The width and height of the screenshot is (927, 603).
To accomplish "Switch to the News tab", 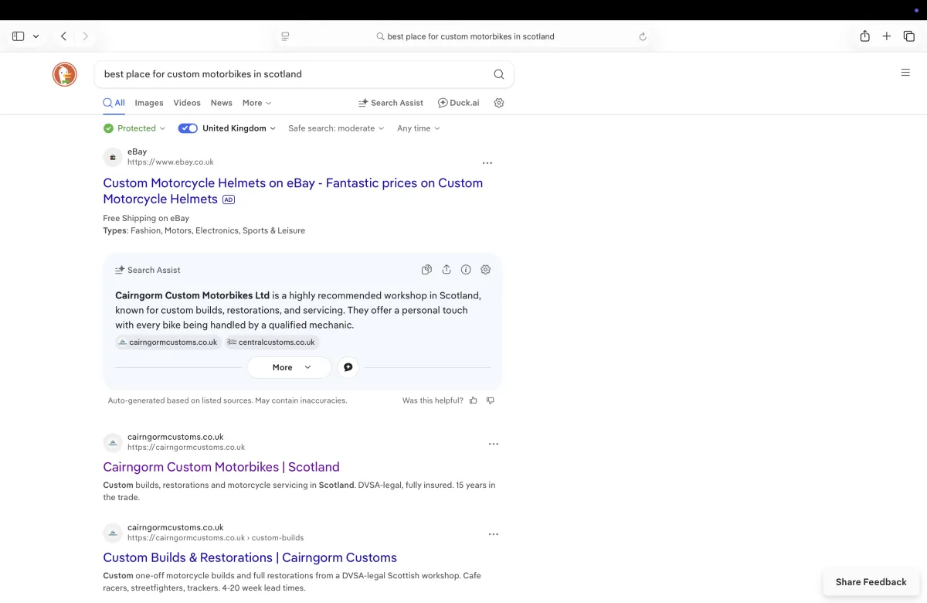I will [x=222, y=103].
